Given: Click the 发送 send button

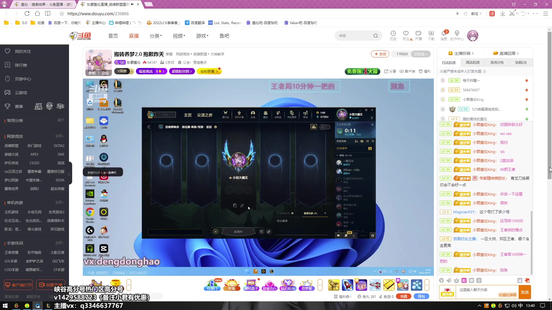Looking at the screenshot, I should point(525,292).
